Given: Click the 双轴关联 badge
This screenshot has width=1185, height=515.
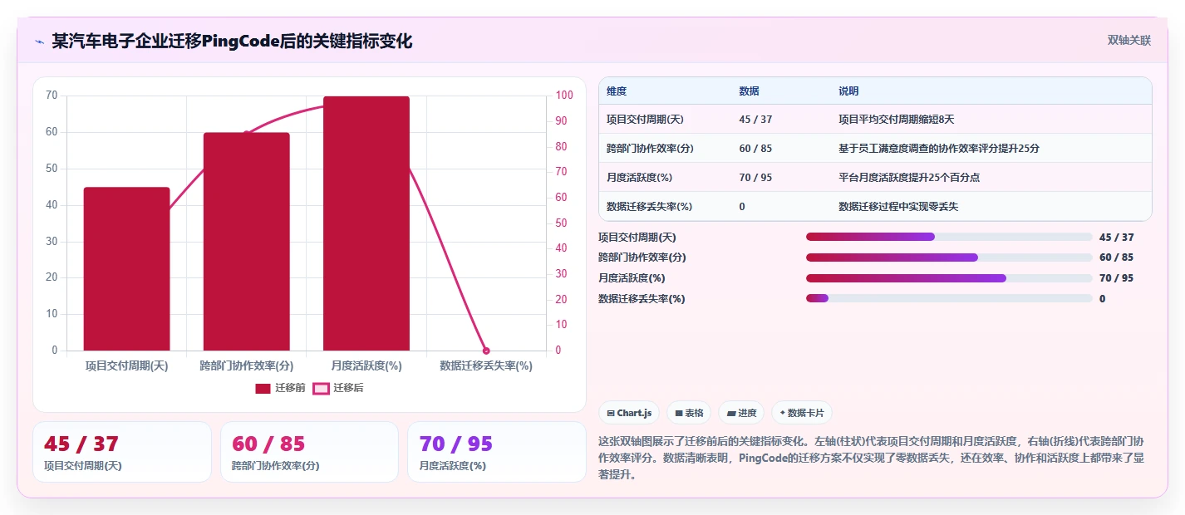Looking at the screenshot, I should (x=1128, y=40).
